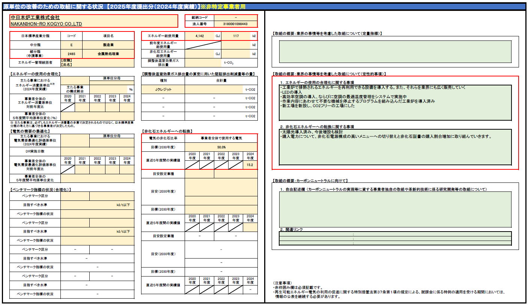Viewport: 528px width, 305px height.
Task: Select the 細分類 code 2465 cell
Action: 71,54
